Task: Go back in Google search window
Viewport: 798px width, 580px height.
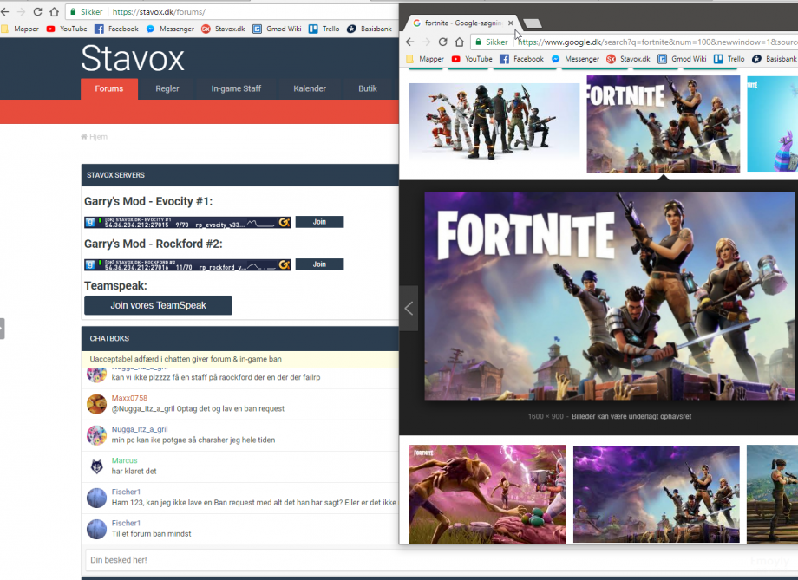Action: (x=410, y=42)
